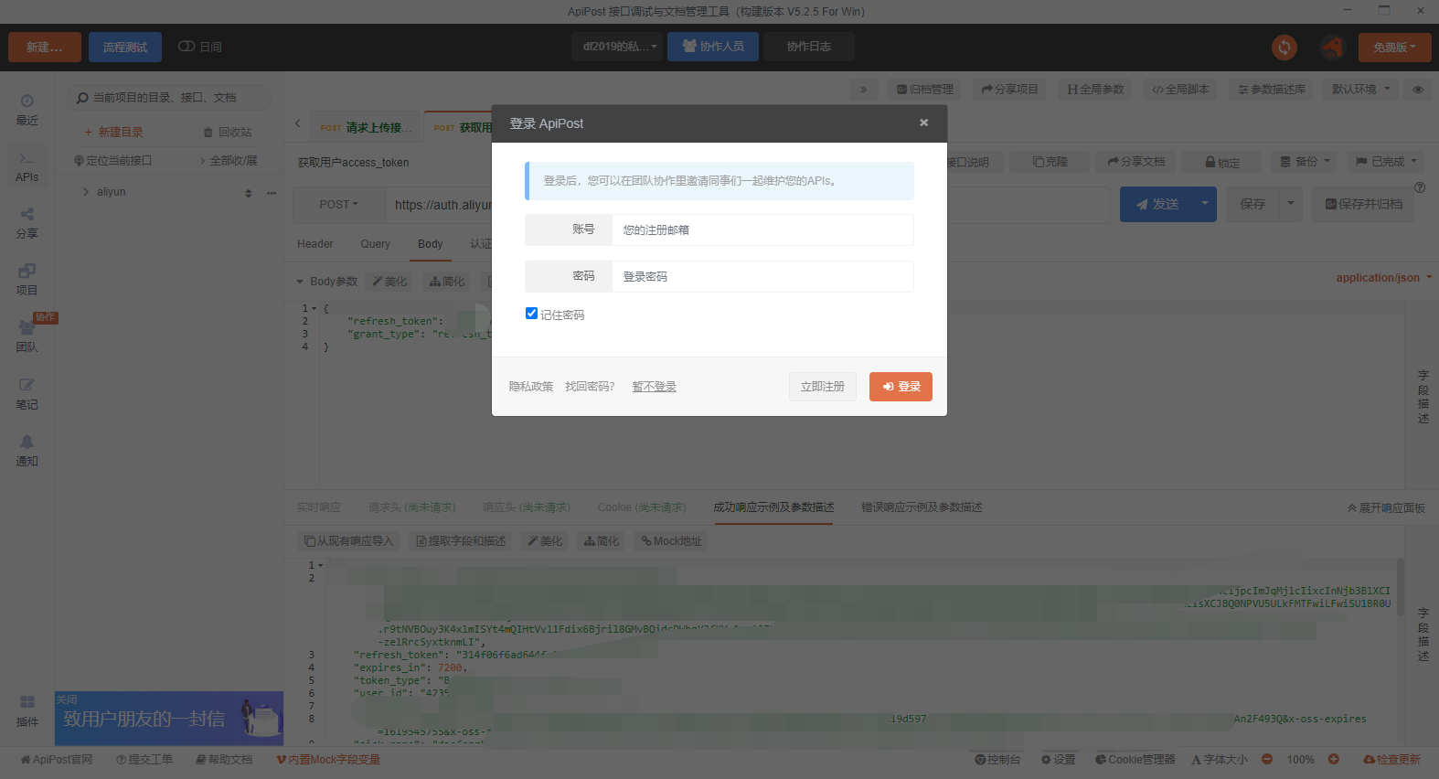Open the 分享 share sidebar icon
Viewport: 1439px width, 779px height.
click(x=27, y=222)
